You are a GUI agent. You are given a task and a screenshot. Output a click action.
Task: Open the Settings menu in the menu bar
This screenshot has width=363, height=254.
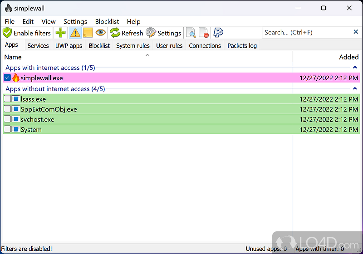point(75,21)
